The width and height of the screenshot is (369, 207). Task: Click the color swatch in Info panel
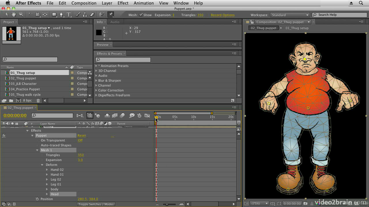tap(99, 32)
